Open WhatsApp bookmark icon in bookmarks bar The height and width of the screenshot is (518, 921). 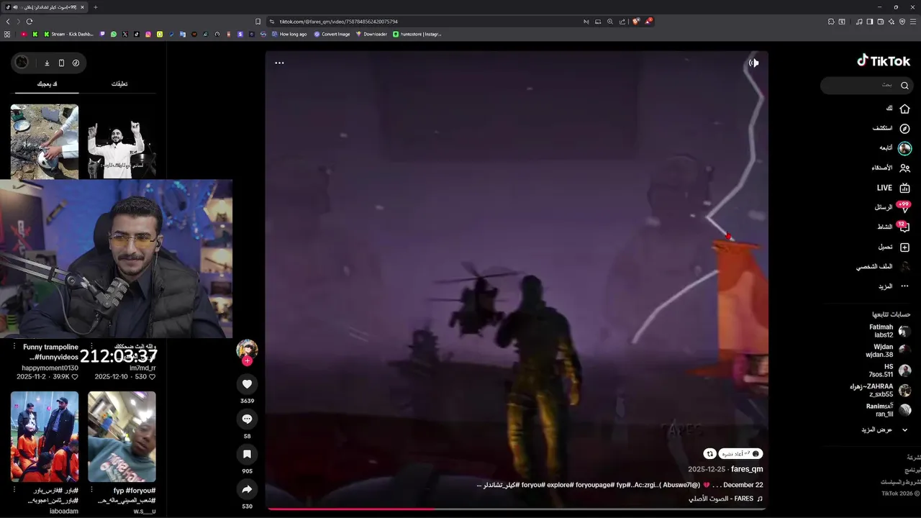(114, 34)
